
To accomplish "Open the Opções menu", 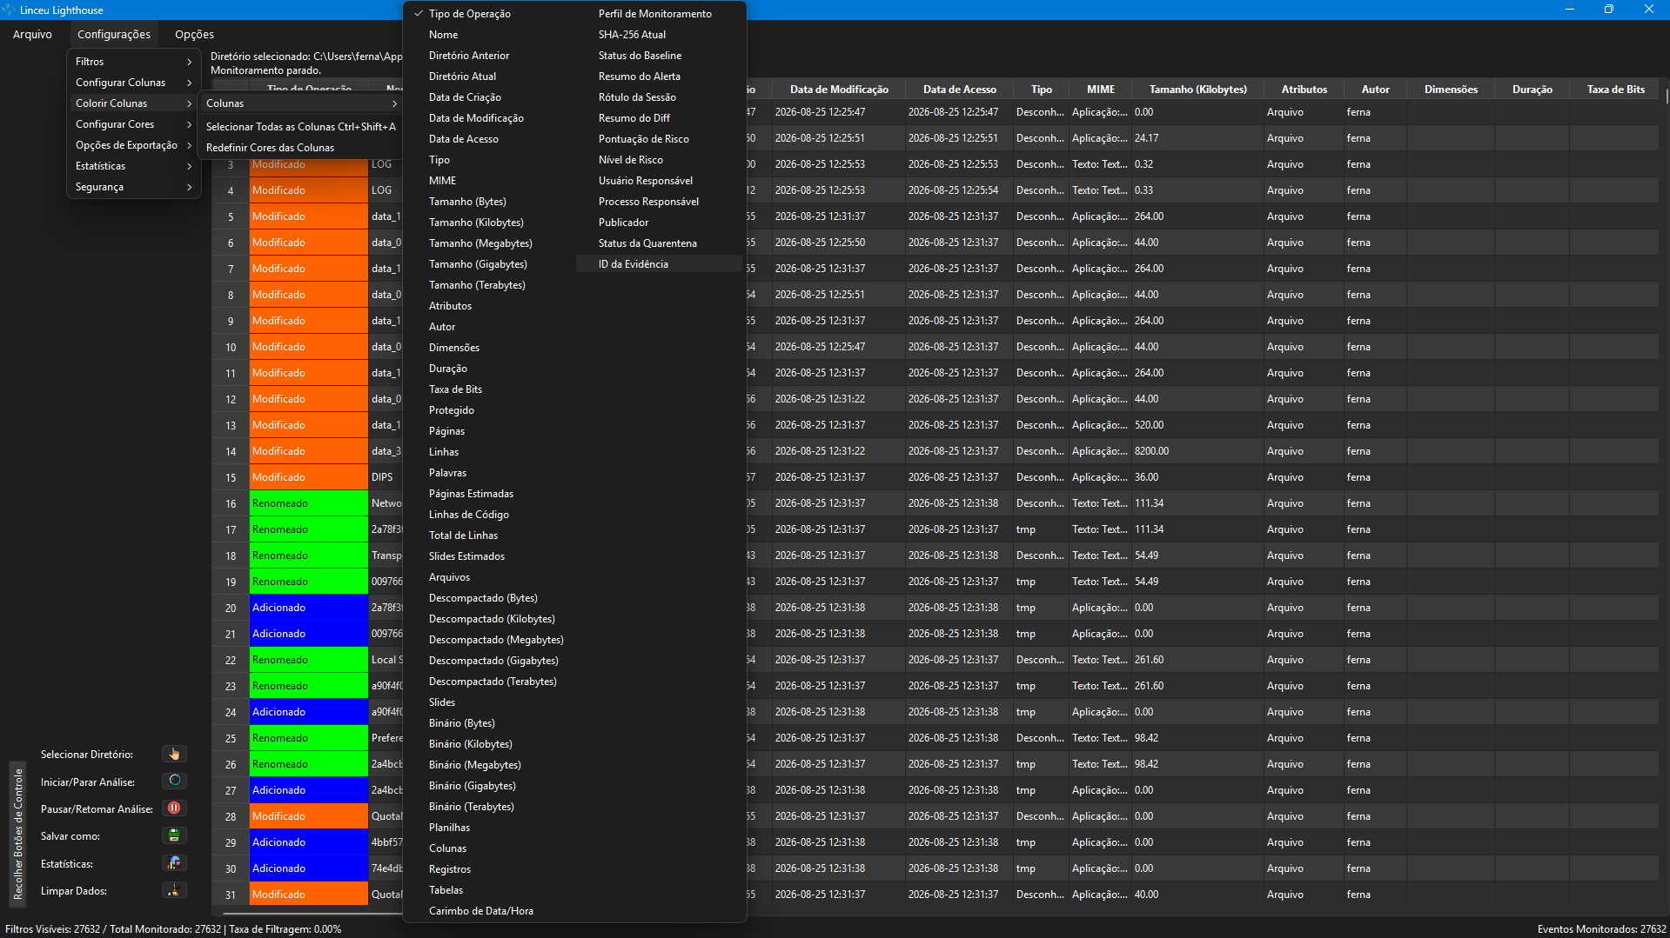I will [x=194, y=35].
